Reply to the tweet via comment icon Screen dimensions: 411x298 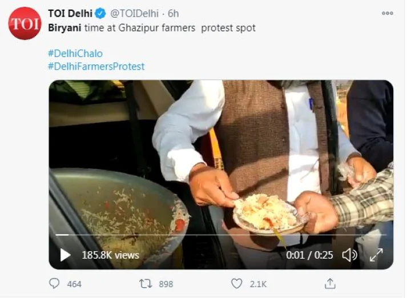click(55, 283)
